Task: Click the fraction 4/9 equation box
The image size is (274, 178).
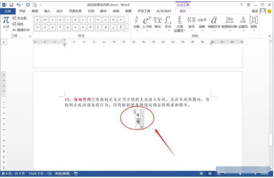Action: point(138,119)
